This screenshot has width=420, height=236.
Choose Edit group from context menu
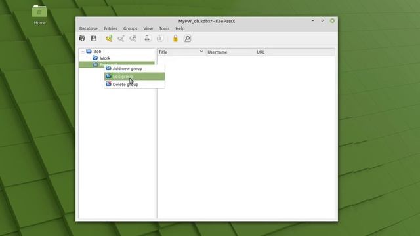135,77
